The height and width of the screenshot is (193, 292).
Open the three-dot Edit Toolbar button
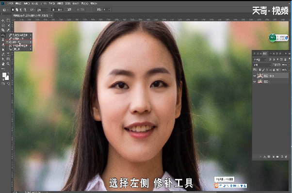pyautogui.click(x=3, y=69)
